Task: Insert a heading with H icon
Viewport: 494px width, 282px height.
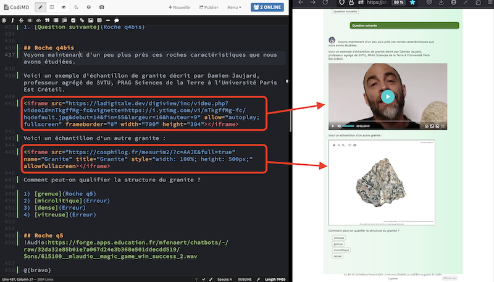Action: [x=30, y=20]
